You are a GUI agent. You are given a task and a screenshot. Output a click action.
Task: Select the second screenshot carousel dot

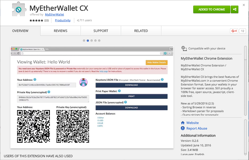click(x=88, y=41)
